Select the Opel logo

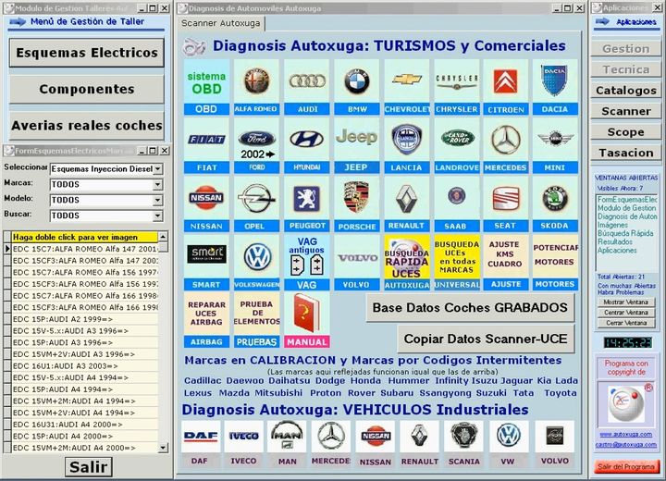click(x=256, y=199)
